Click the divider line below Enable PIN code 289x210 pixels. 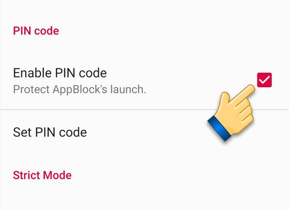[145, 110]
